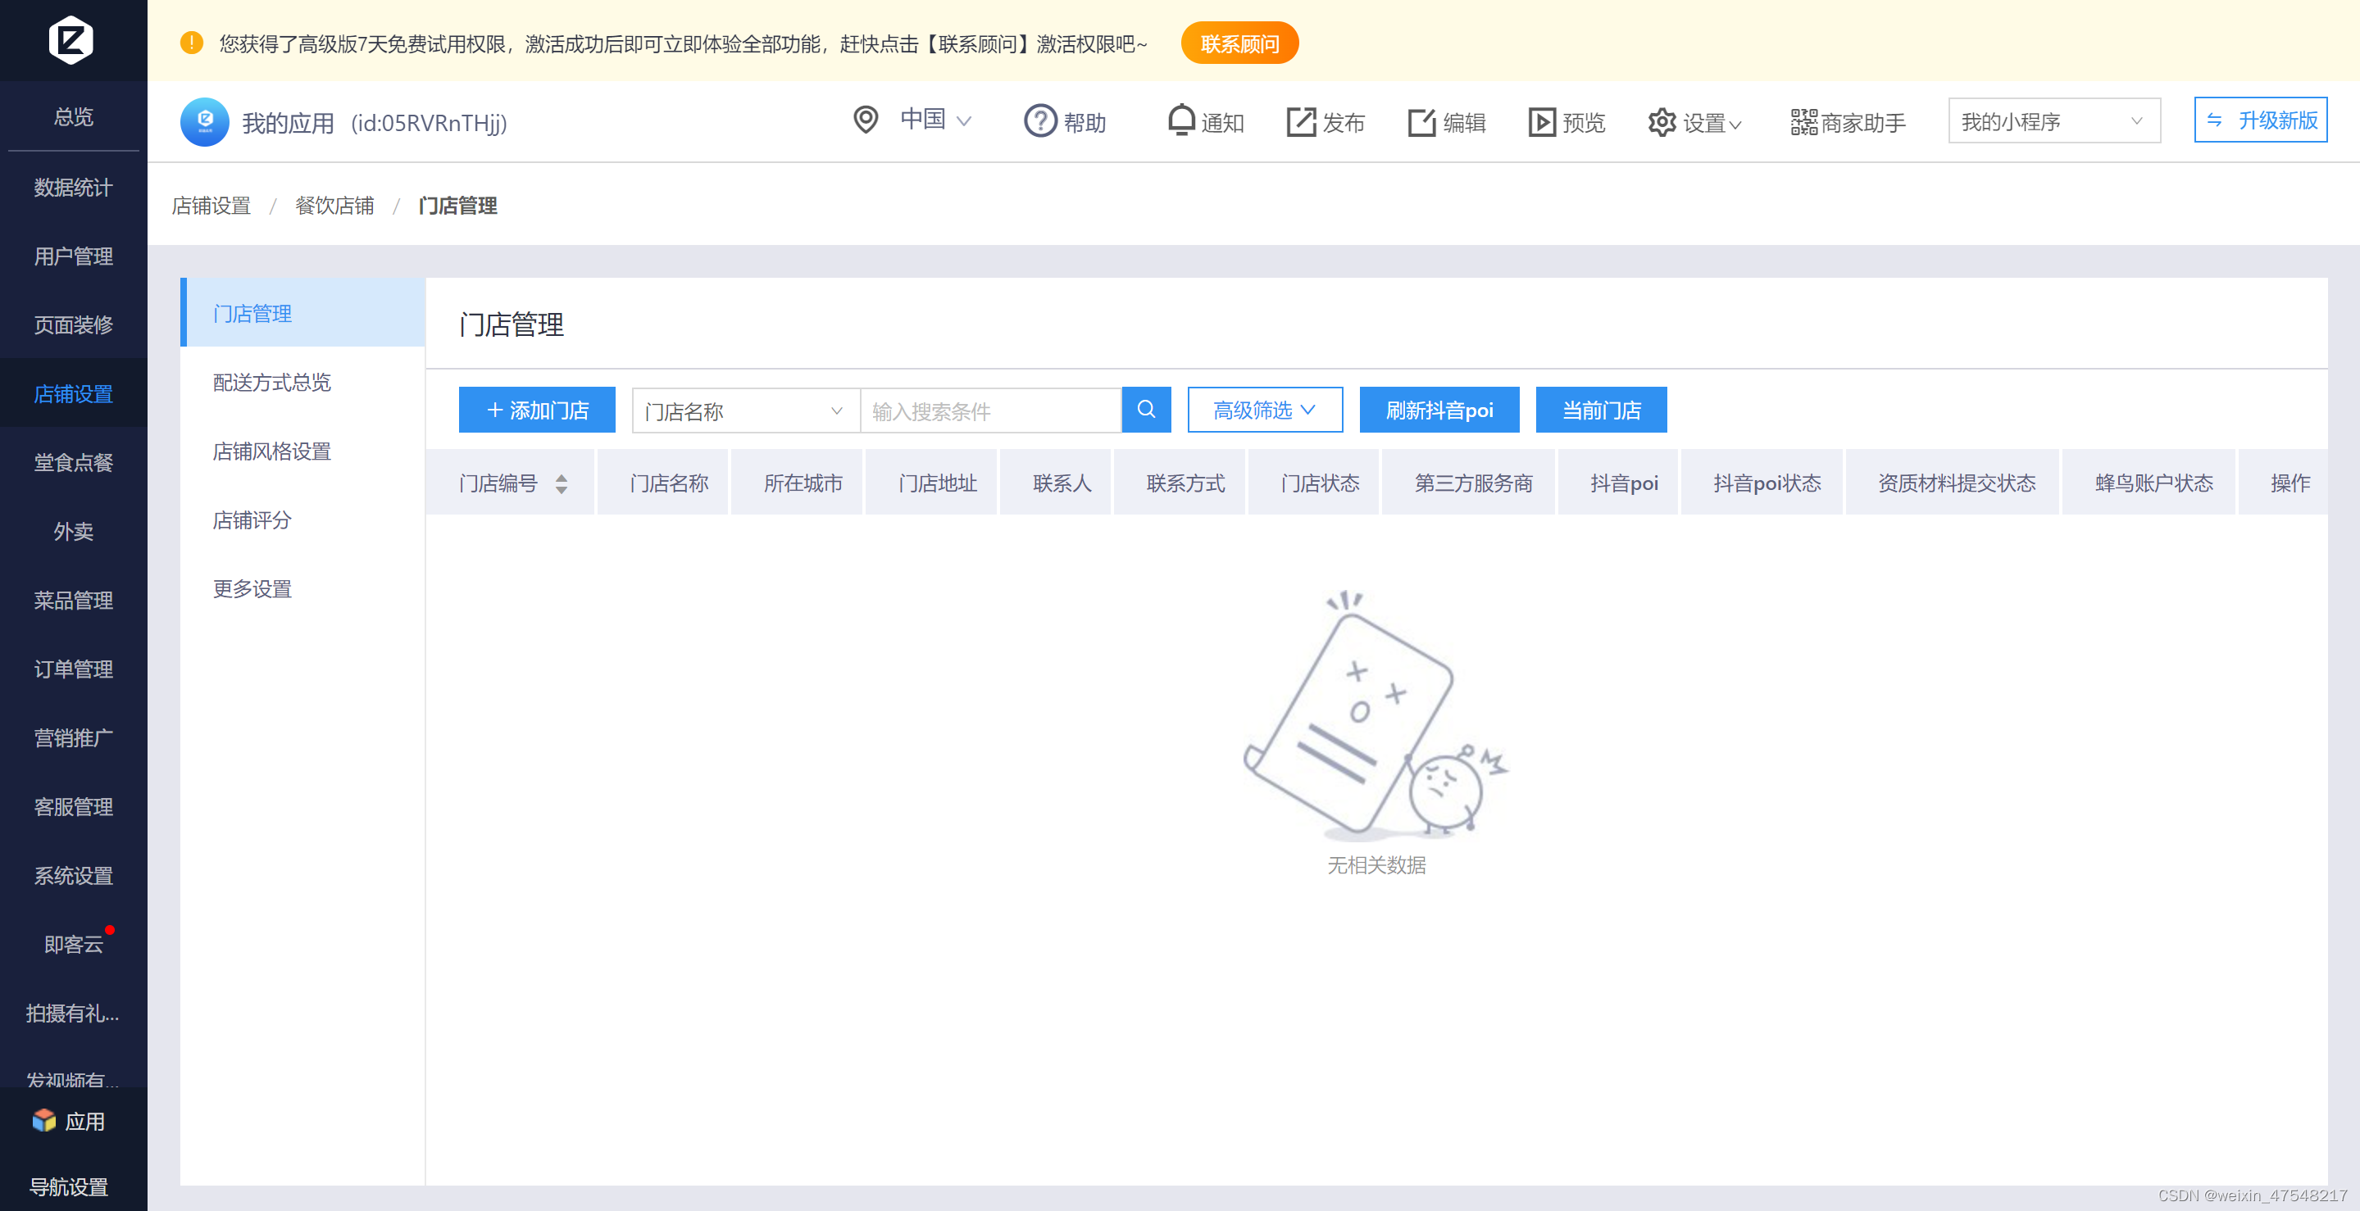The height and width of the screenshot is (1211, 2360).
Task: Expand the 高级筛选 advanced filter
Action: click(x=1263, y=410)
